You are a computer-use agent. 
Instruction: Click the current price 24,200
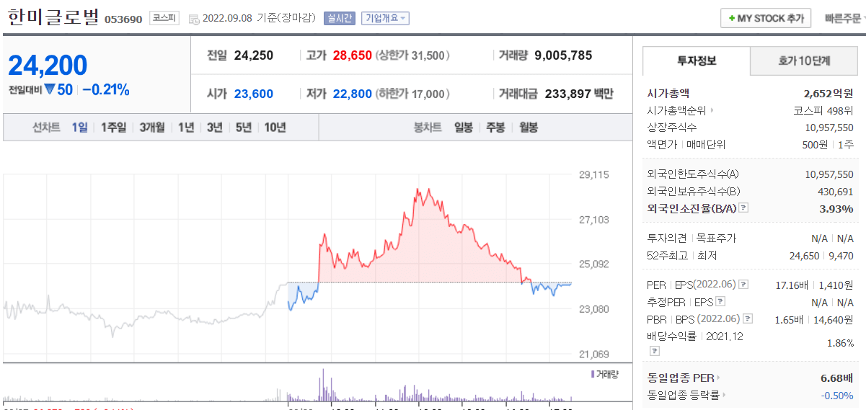pyautogui.click(x=48, y=66)
